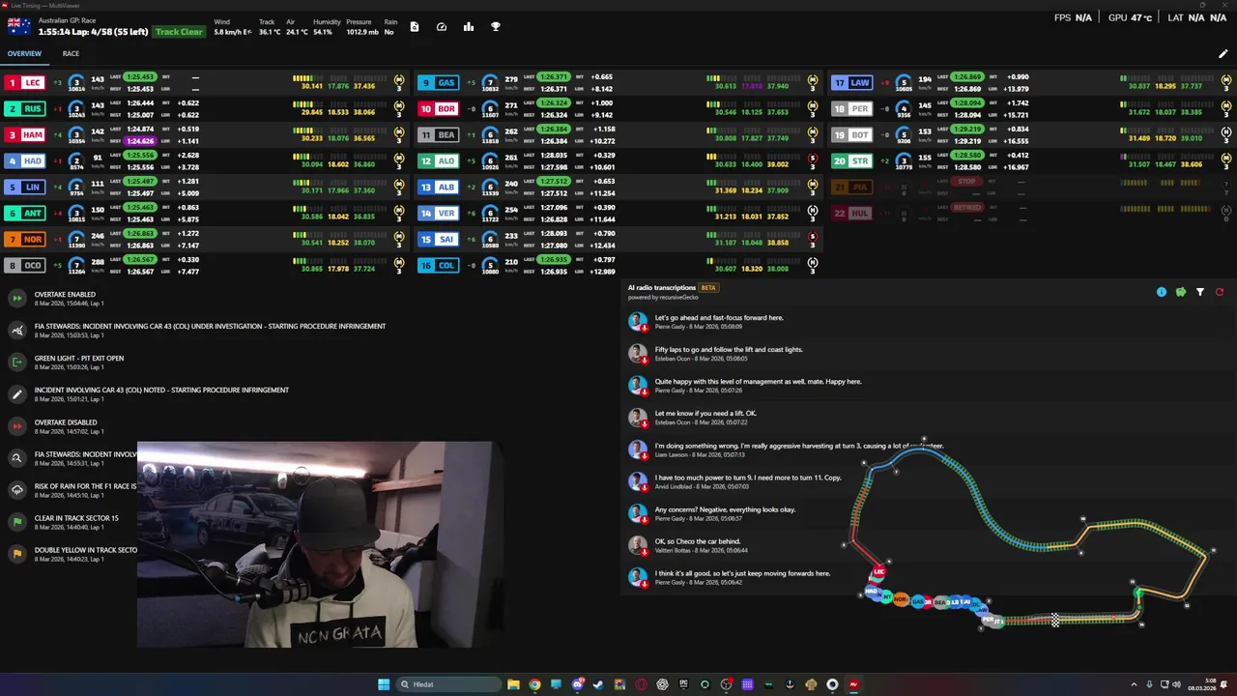Viewport: 1237px width, 696px height.
Task: Select LAW driver tag in position 17
Action: tap(852, 83)
